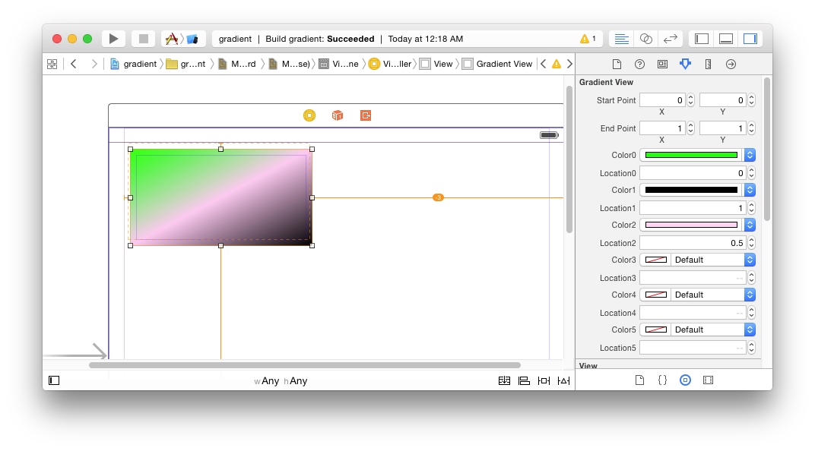Screen dimensions: 815x451
Task: Open the Stack/Embed layout button
Action: click(x=504, y=380)
